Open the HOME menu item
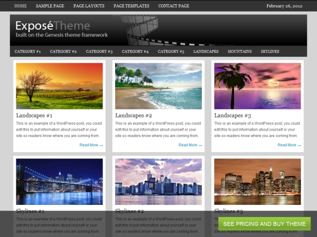 point(21,6)
